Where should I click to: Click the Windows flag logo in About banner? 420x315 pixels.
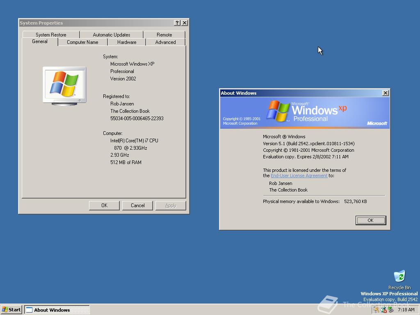[278, 111]
